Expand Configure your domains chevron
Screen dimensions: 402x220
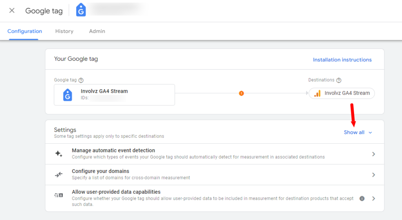[x=374, y=175]
